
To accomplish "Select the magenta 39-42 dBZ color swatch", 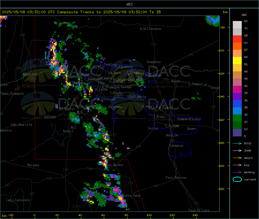I will [237, 89].
